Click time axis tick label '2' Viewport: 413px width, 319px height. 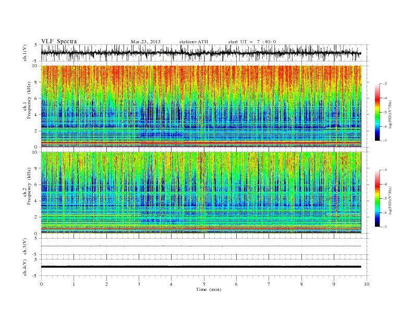tap(106, 284)
